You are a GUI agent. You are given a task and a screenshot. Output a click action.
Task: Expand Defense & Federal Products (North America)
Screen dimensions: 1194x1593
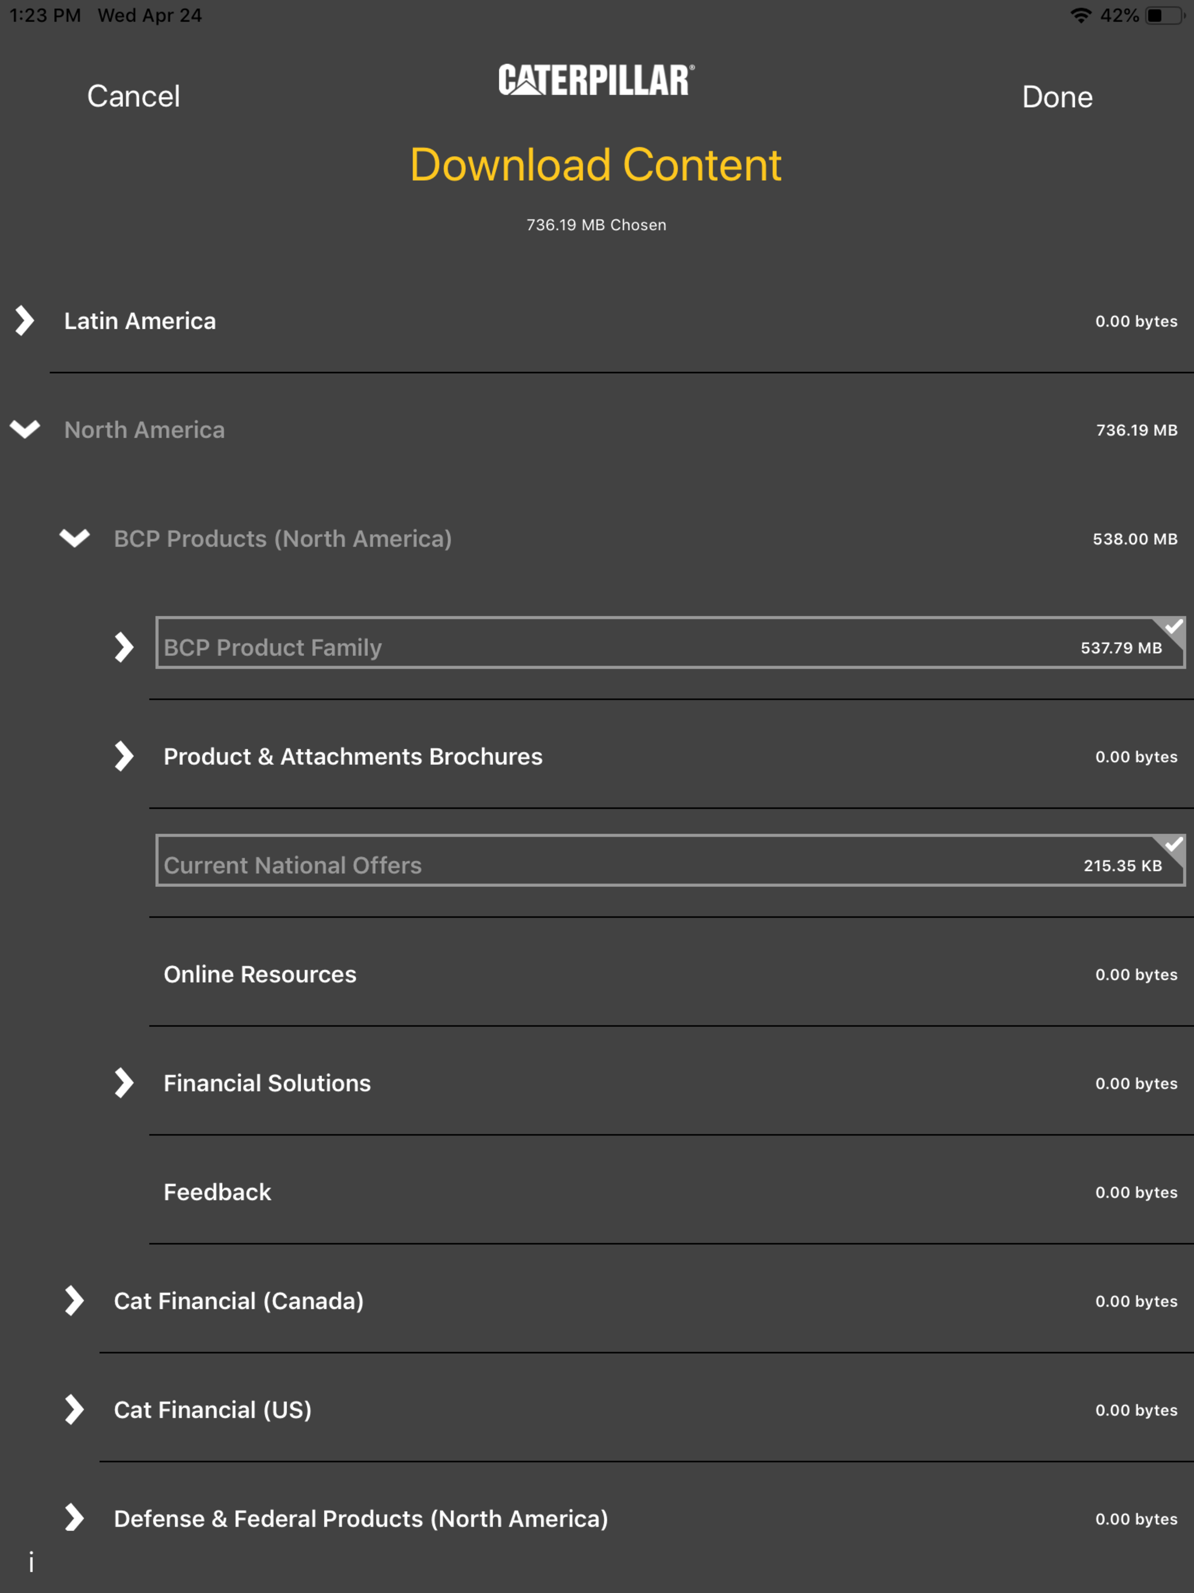click(74, 1517)
